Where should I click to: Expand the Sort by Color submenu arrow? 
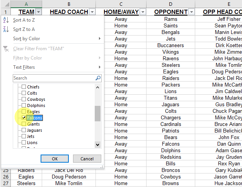click(x=100, y=38)
